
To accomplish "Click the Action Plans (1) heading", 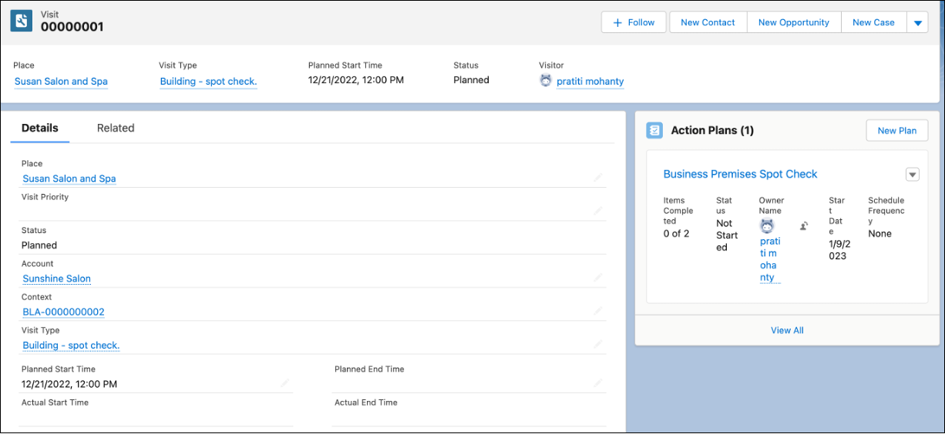I will pos(712,130).
